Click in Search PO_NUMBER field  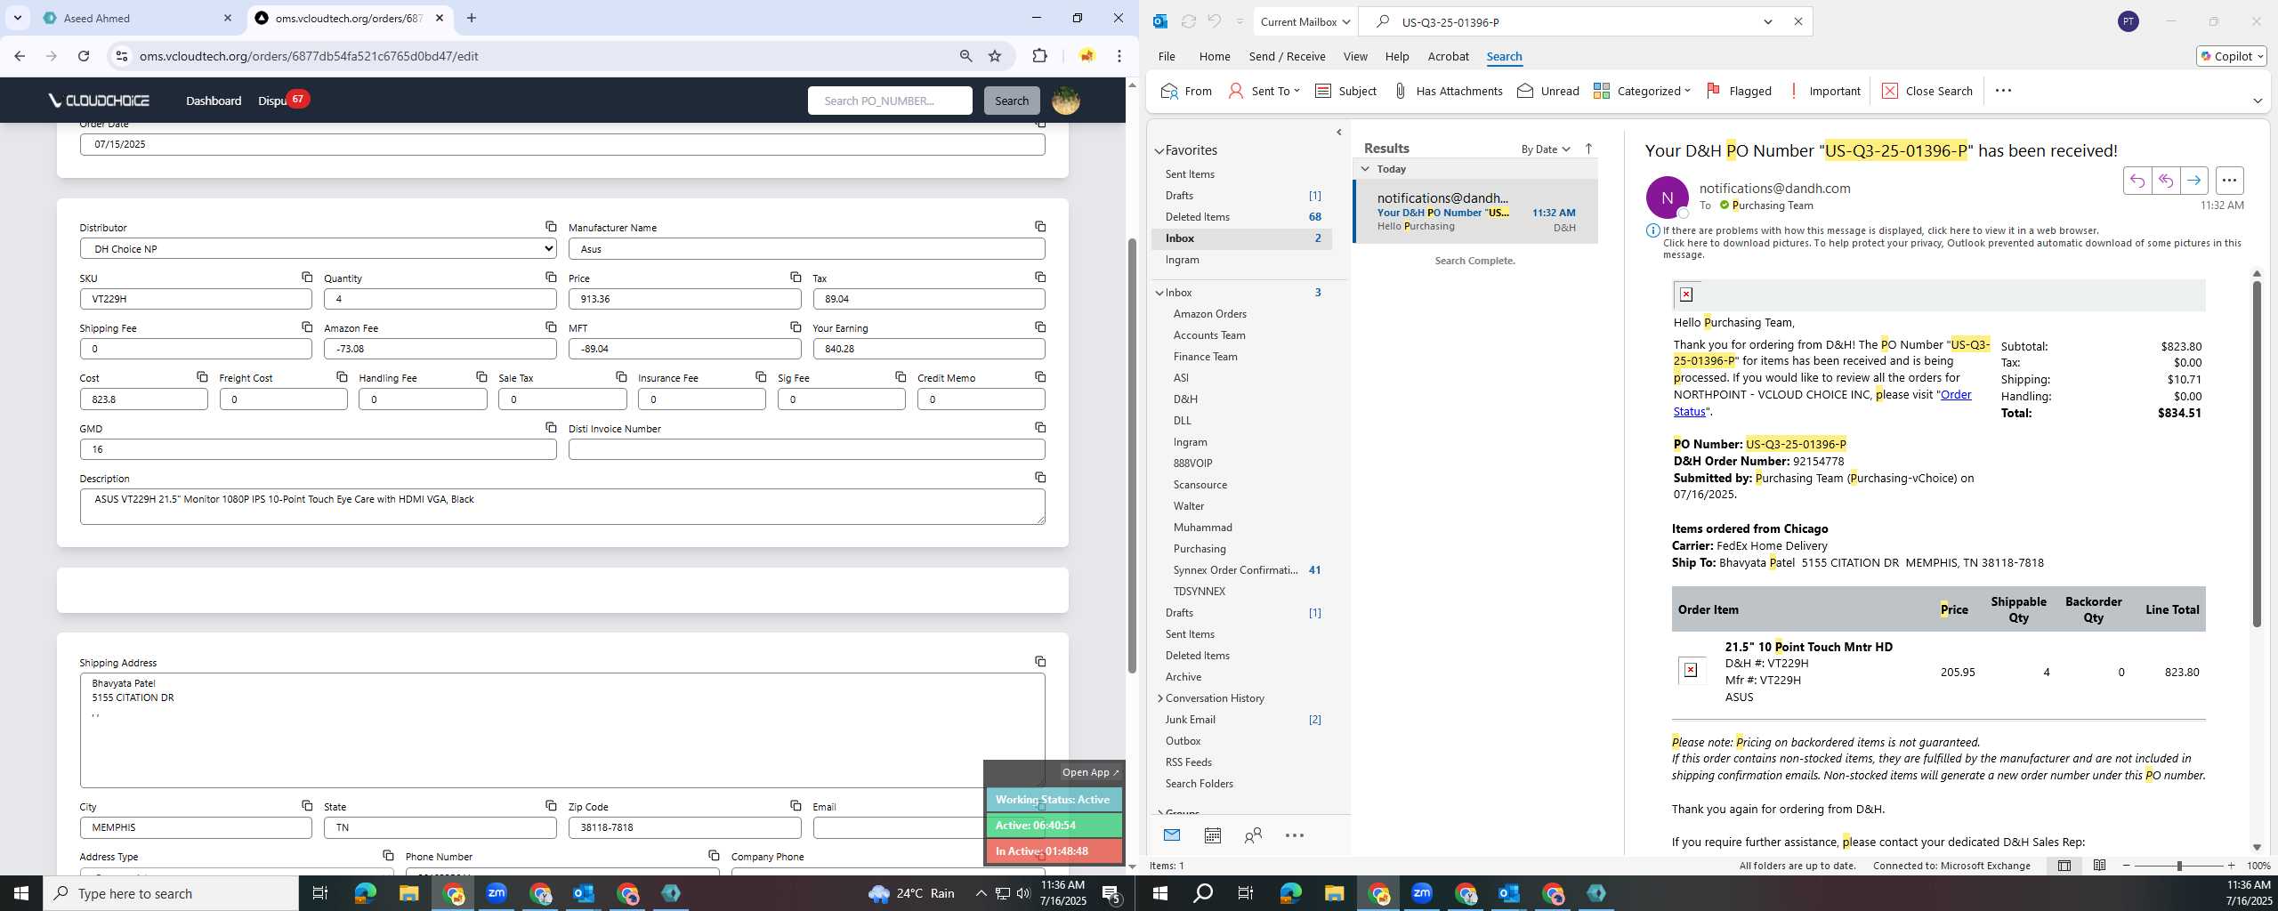coord(890,101)
